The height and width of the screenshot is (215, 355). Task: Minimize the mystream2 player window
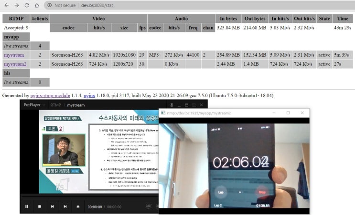click(274, 113)
